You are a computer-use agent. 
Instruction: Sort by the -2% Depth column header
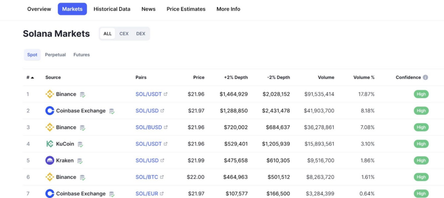coord(278,77)
